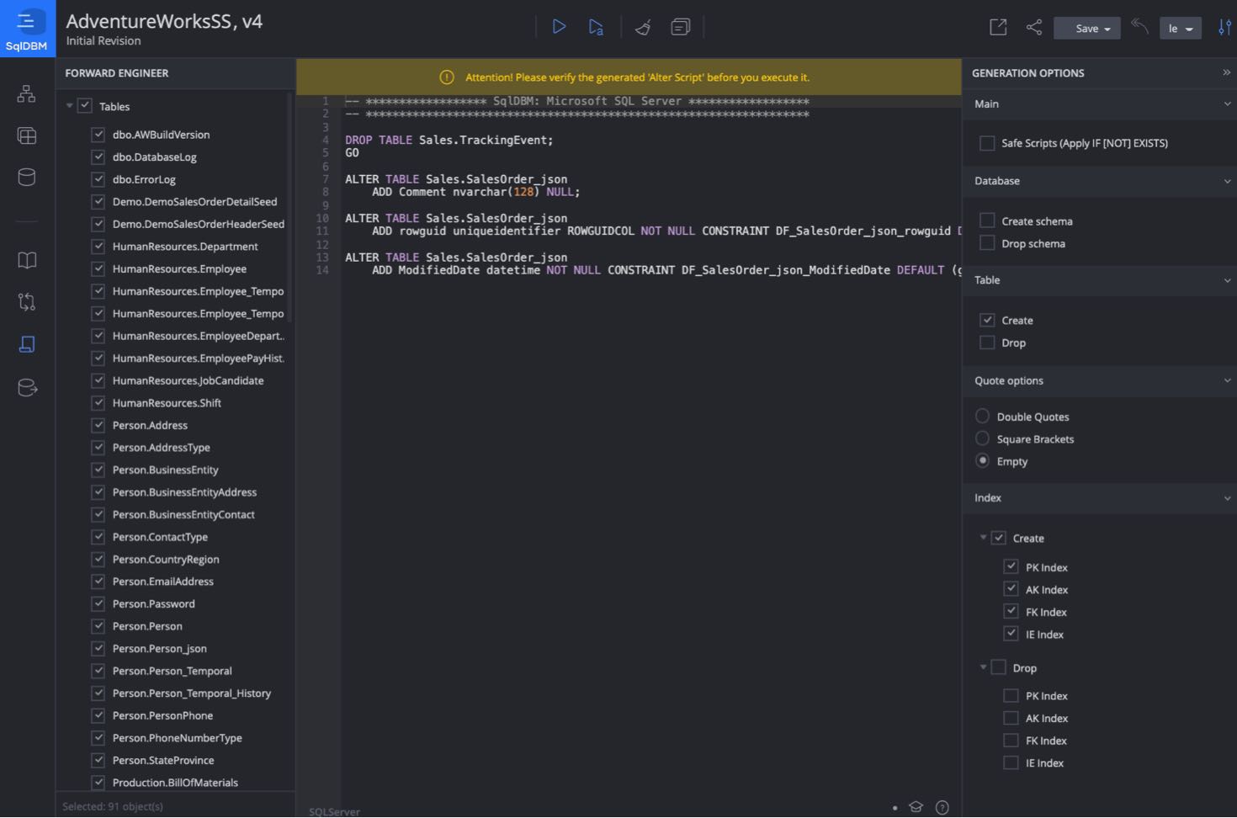The image size is (1237, 818).
Task: Collapse the Index Create tree arrow
Action: click(x=983, y=537)
